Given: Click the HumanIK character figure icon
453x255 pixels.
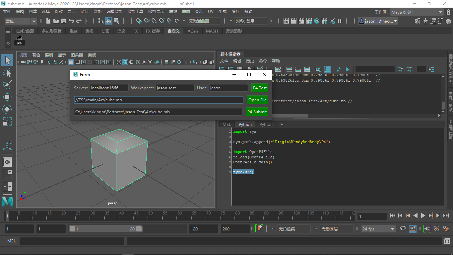Looking at the screenshot, I should pyautogui.click(x=425, y=21).
